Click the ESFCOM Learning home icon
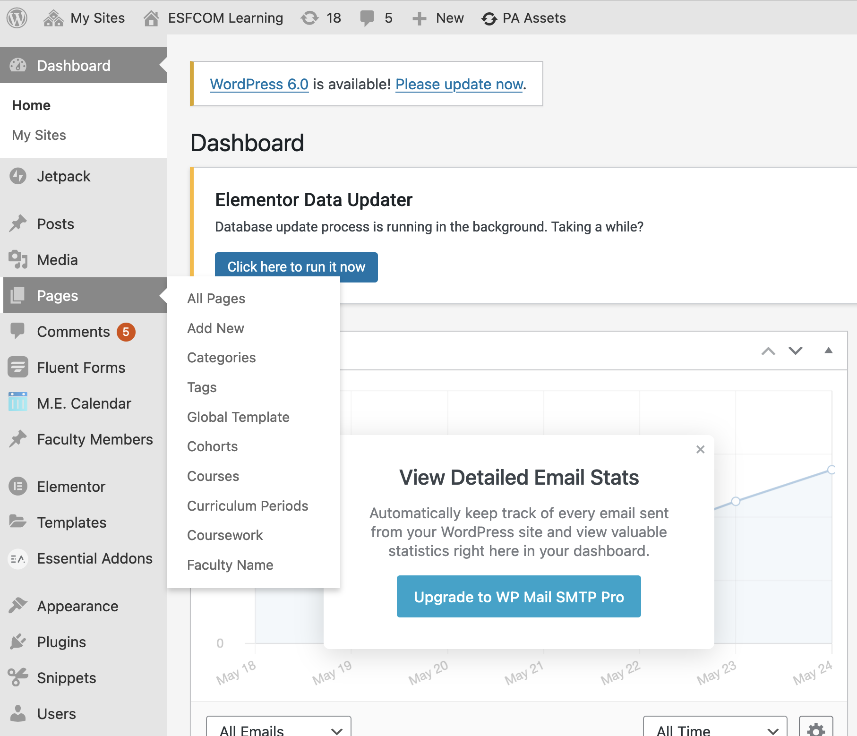 [151, 18]
